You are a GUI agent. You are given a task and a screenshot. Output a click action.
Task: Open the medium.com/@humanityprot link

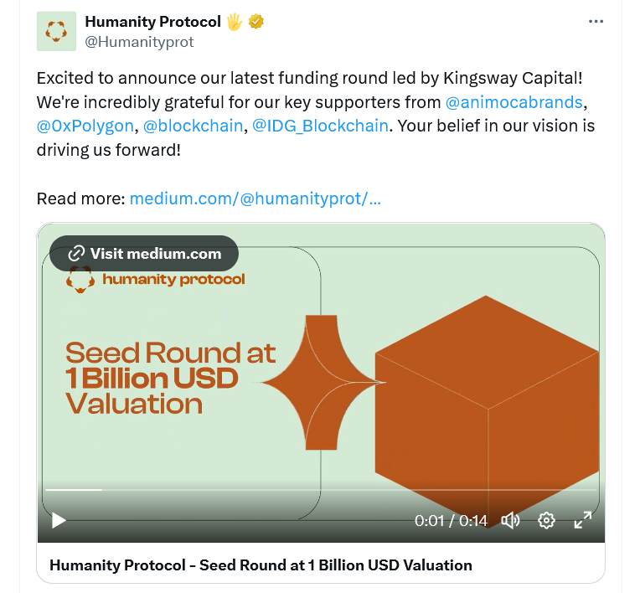(x=255, y=199)
